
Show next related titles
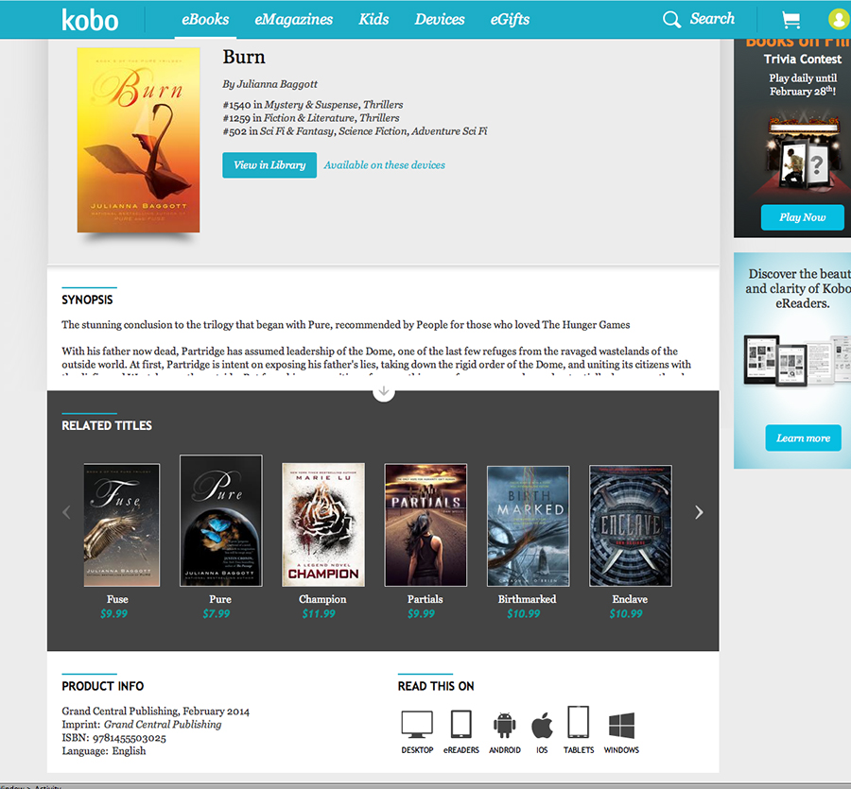(x=699, y=512)
